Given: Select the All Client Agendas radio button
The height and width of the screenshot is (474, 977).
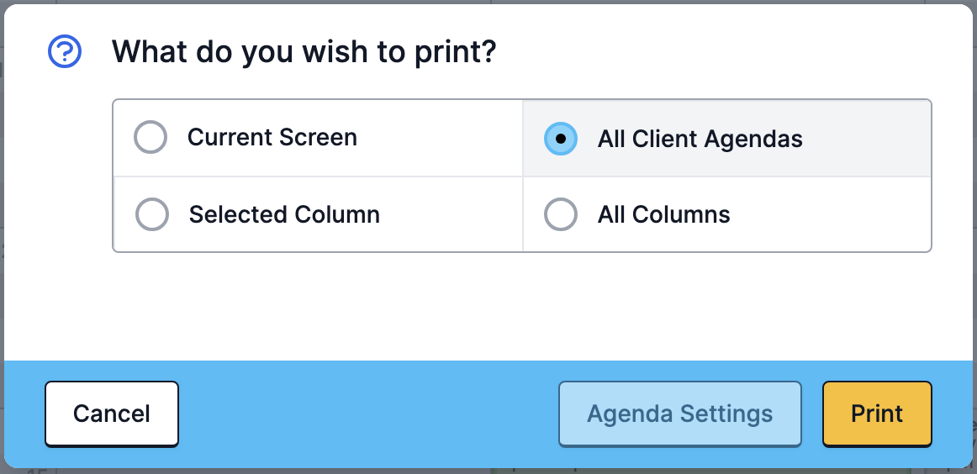Looking at the screenshot, I should pyautogui.click(x=561, y=139).
